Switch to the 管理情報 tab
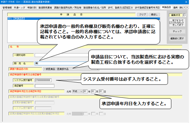The image size is (190, 123). click(x=7, y=8)
